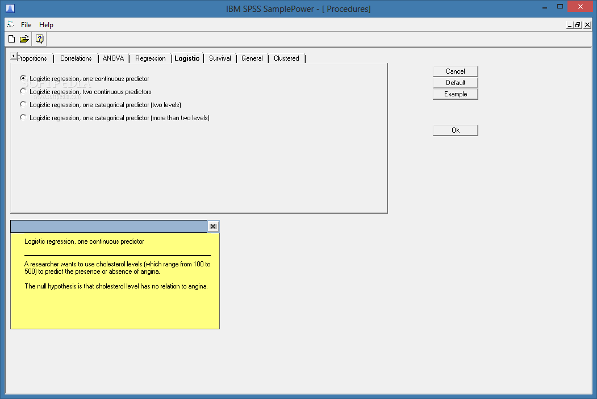Switch to the Survival tab
597x399 pixels.
click(x=220, y=58)
